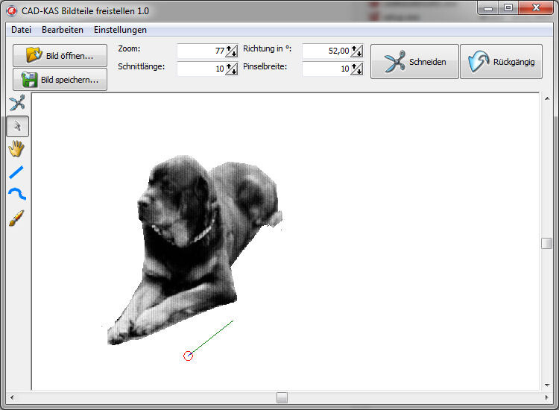Click the Pinselbreite stepper arrows

(x=357, y=69)
